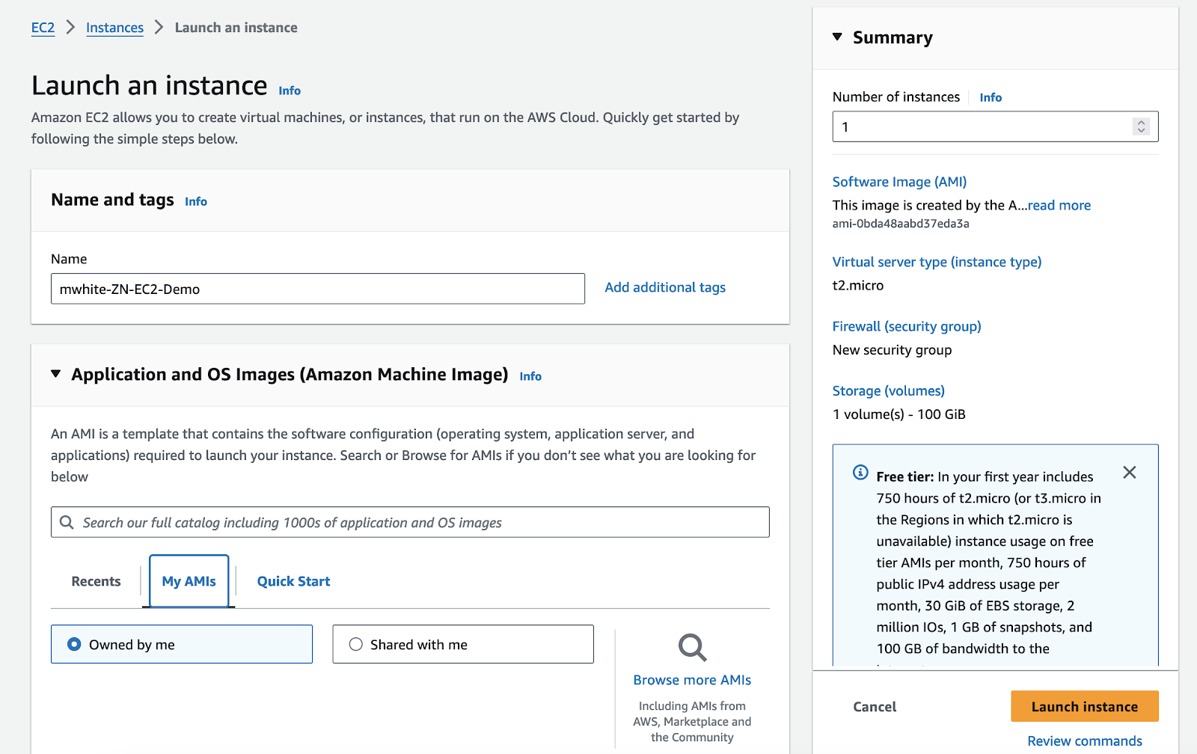Select the Shared with me radio option

tap(356, 644)
